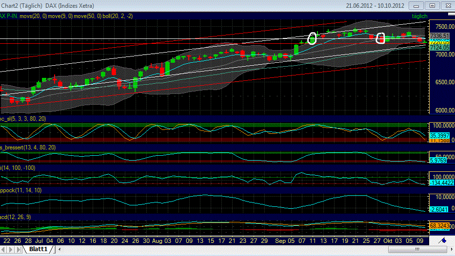Click the orange 68,3243 macd value
The width and height of the screenshot is (455, 256).
click(439, 225)
